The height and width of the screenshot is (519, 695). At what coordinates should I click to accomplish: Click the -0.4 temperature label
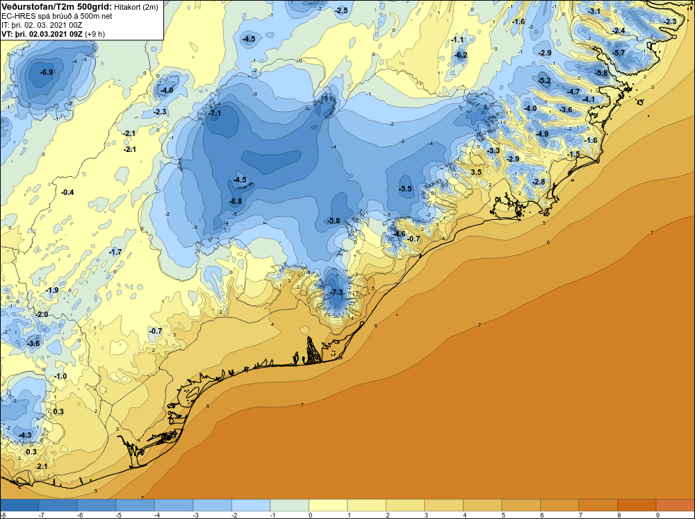point(67,192)
